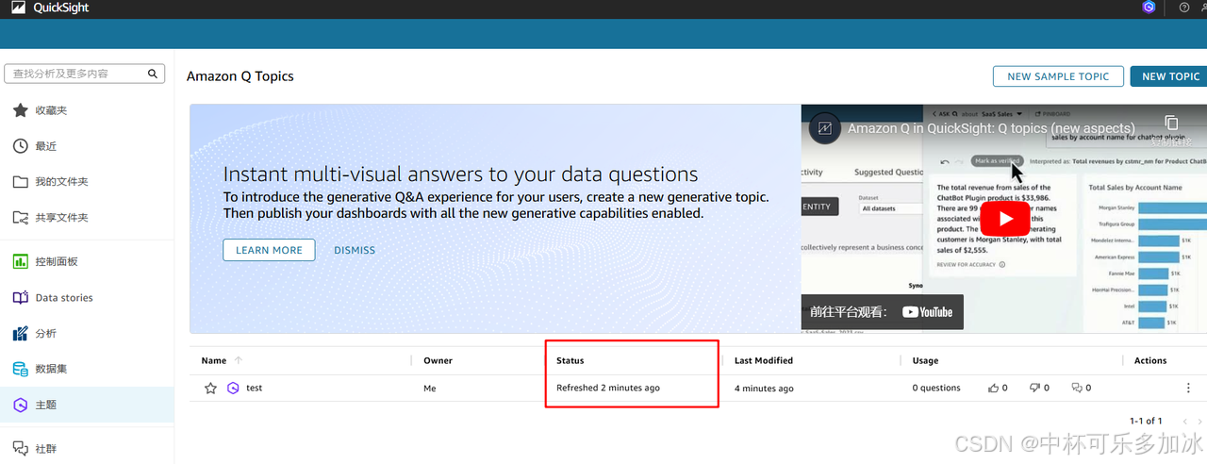The image size is (1207, 464).
Task: Open the user account icon in header
Action: pos(1203,8)
